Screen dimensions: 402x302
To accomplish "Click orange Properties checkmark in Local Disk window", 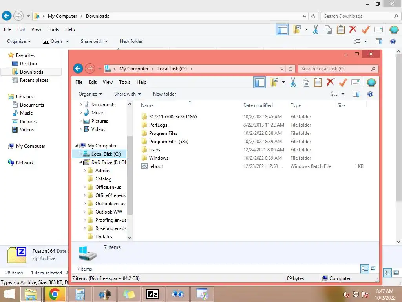I will pos(343,83).
